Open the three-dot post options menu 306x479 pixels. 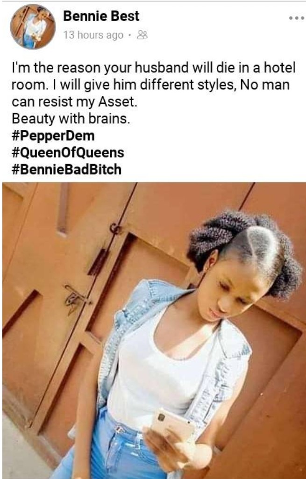[x=296, y=18]
